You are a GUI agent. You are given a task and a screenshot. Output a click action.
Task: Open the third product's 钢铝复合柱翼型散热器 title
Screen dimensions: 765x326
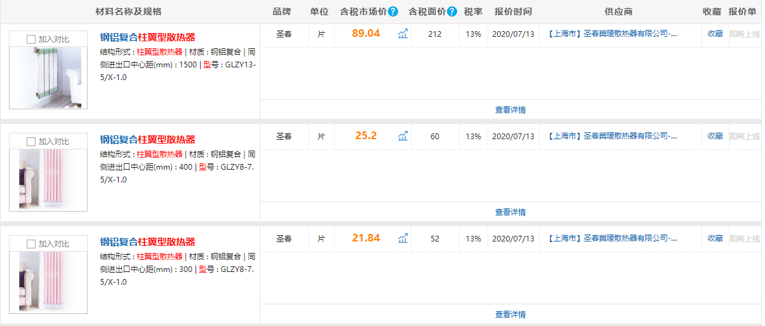(x=148, y=242)
